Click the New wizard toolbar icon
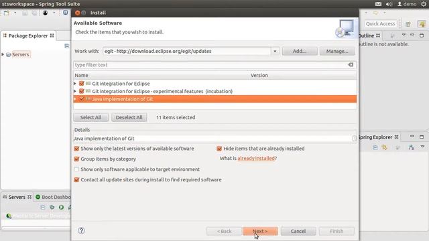 [6, 13]
